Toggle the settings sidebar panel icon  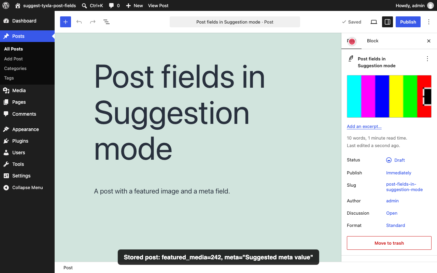(x=387, y=22)
